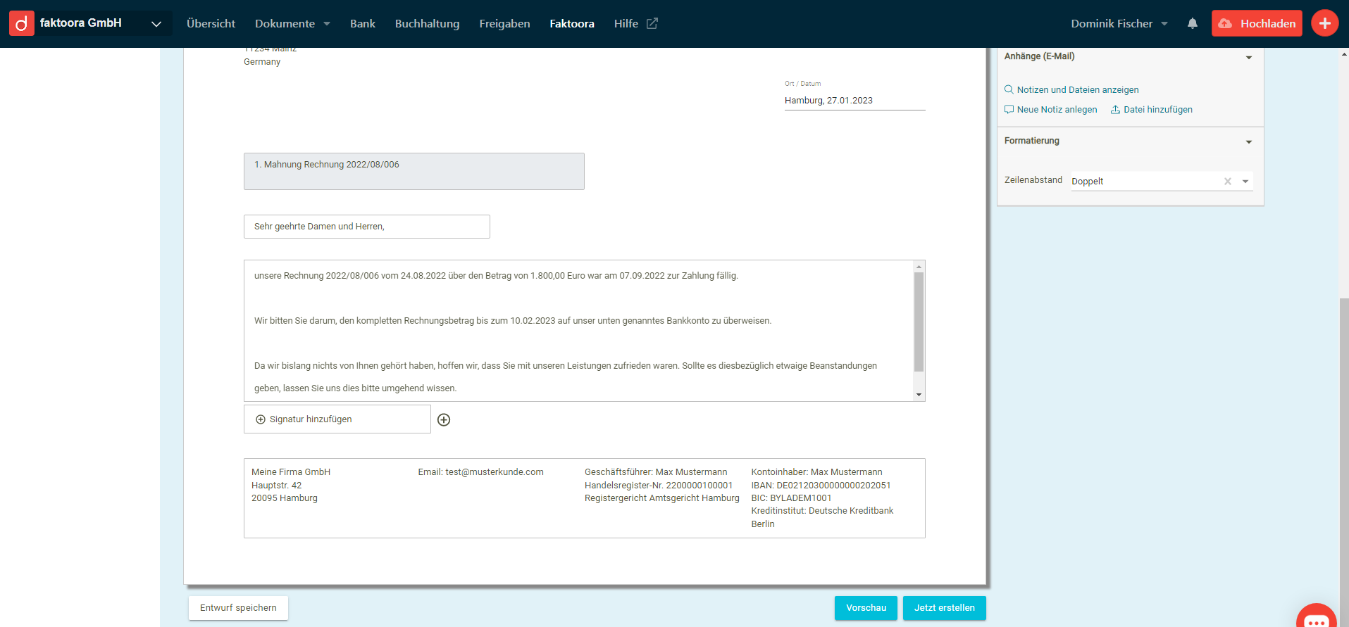Clear the Zeilenabstand selection with X
This screenshot has height=627, width=1349.
(x=1227, y=182)
